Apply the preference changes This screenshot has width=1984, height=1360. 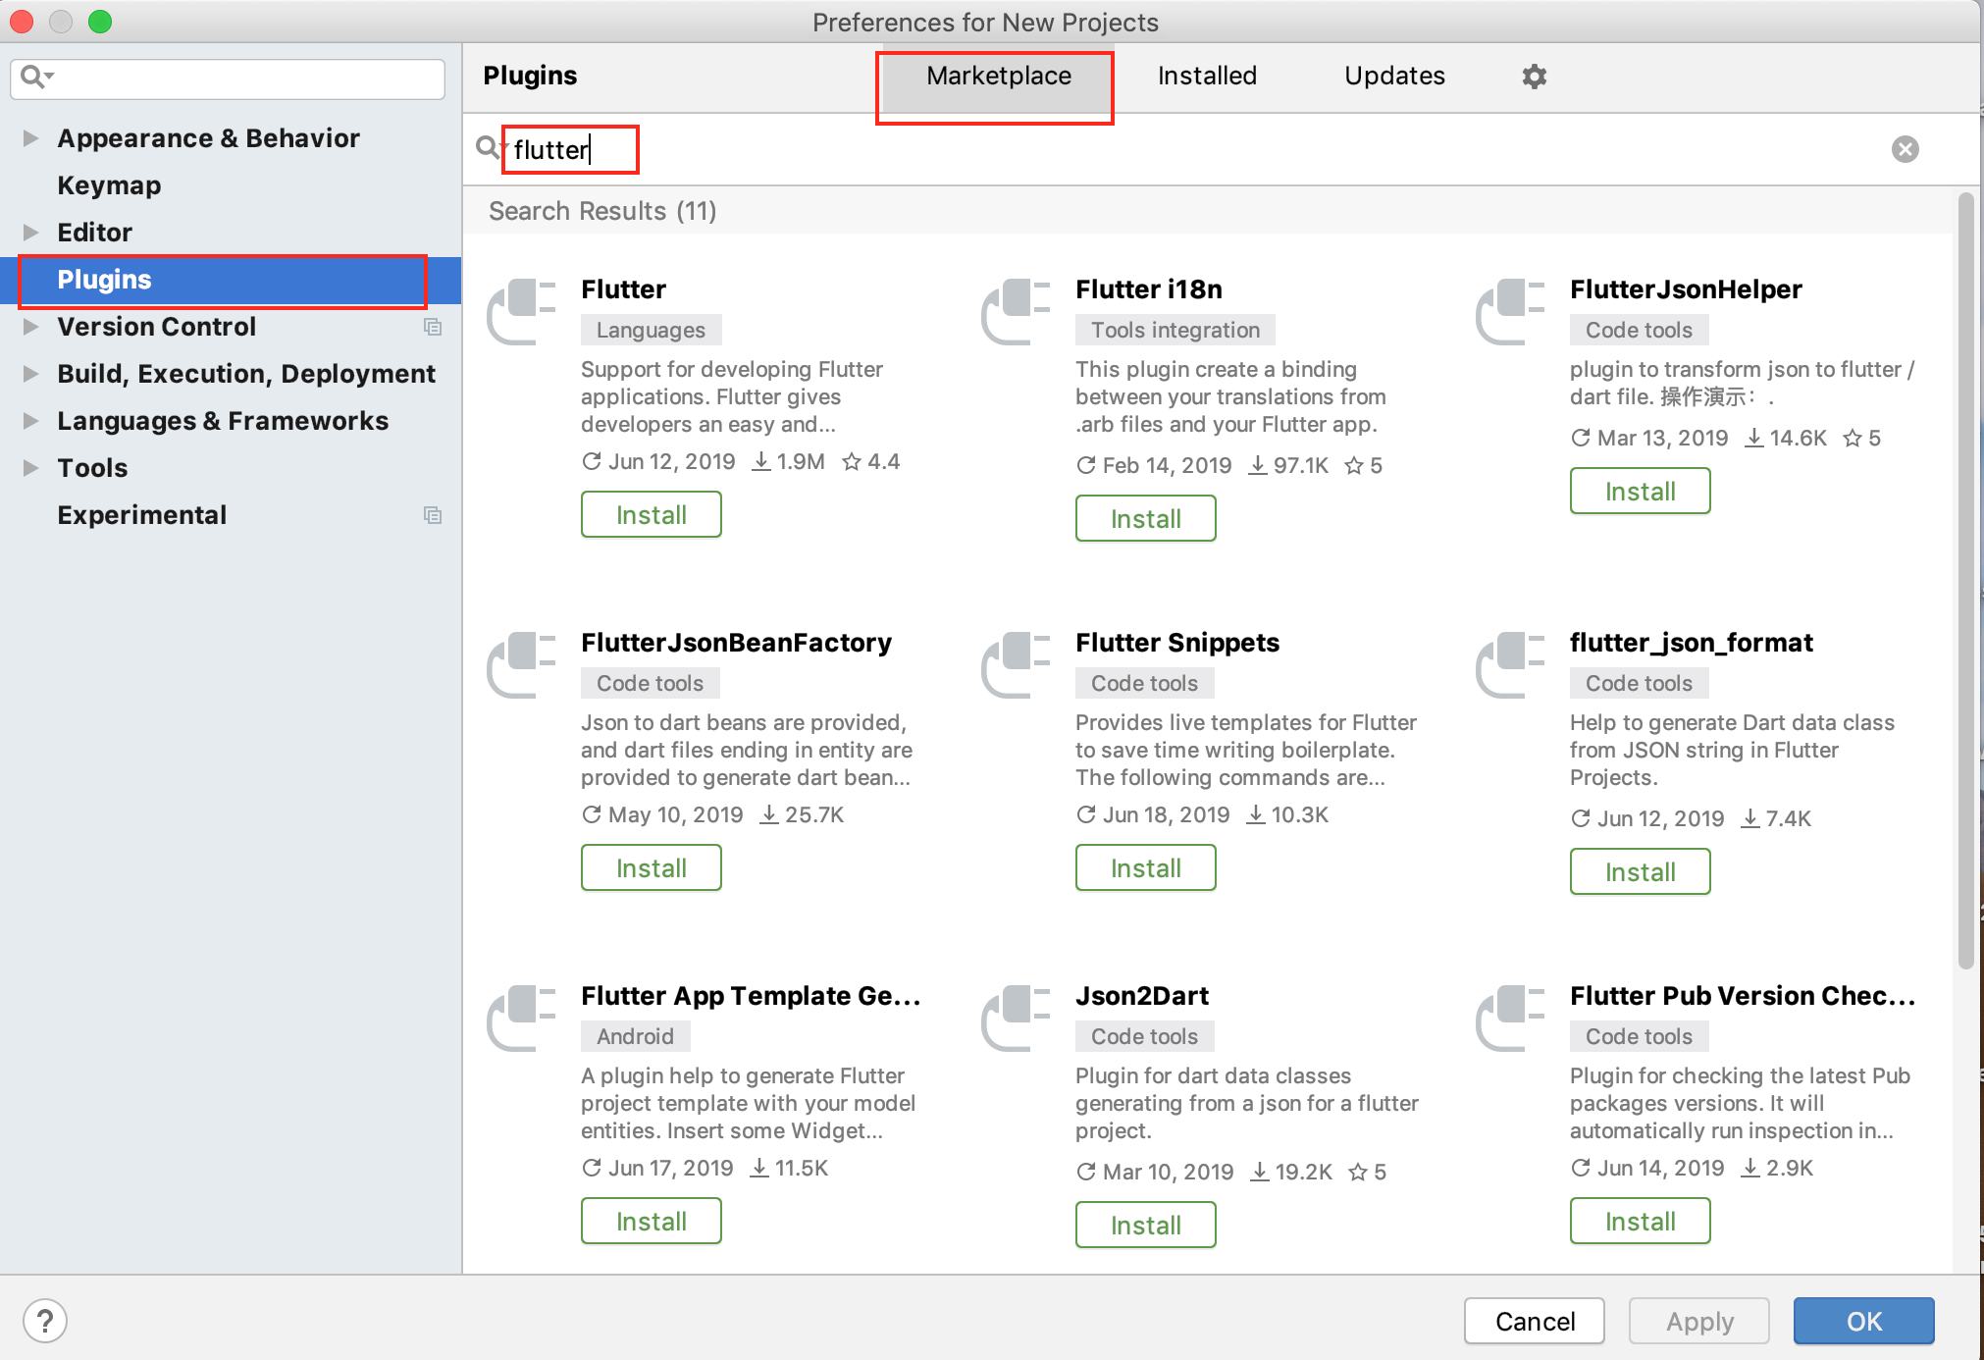coord(1698,1321)
